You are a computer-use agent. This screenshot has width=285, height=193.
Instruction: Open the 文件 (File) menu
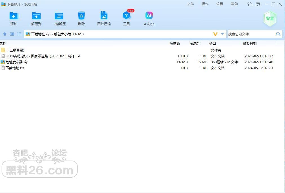[191, 4]
